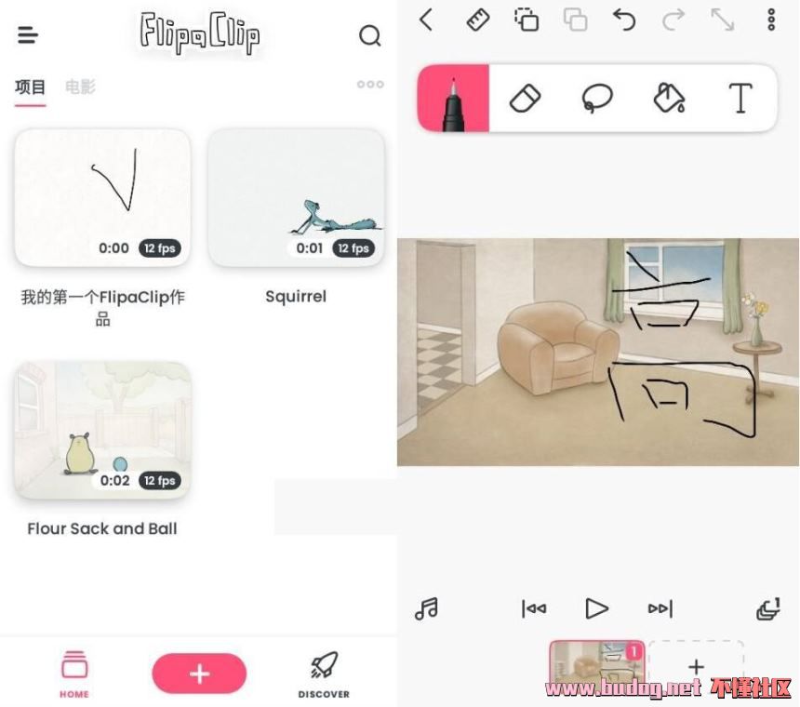Viewport: 800px width, 707px height.
Task: Pick the paint bucket fill tool
Action: (x=669, y=98)
